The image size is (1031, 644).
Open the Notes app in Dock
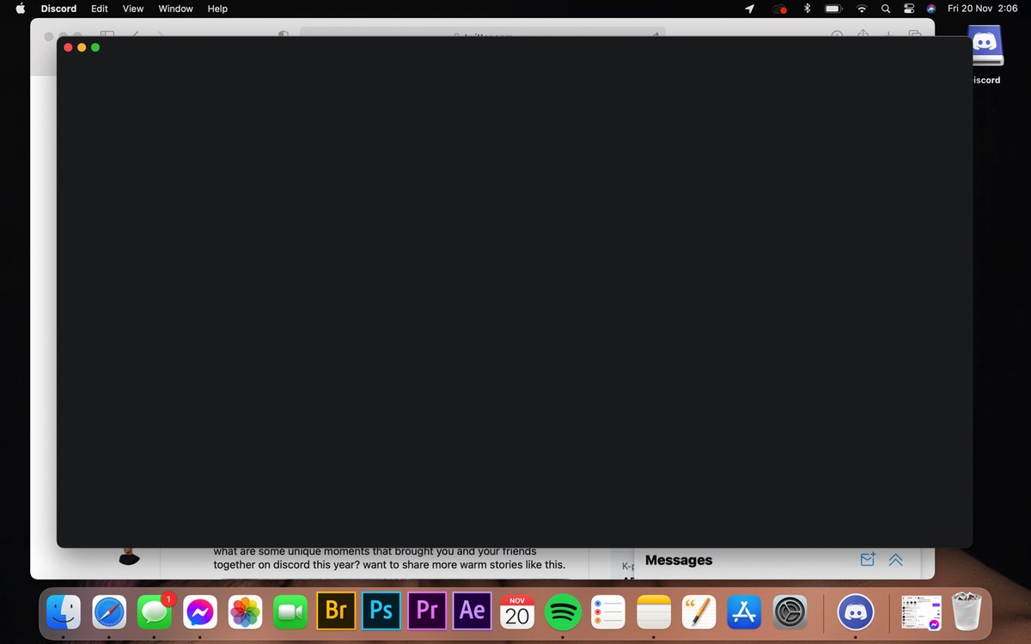[x=654, y=612]
